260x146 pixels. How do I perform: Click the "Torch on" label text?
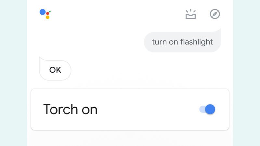pos(70,109)
